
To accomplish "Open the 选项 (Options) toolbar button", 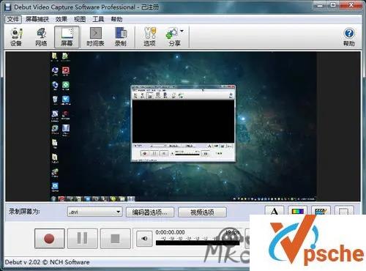I will (x=149, y=37).
